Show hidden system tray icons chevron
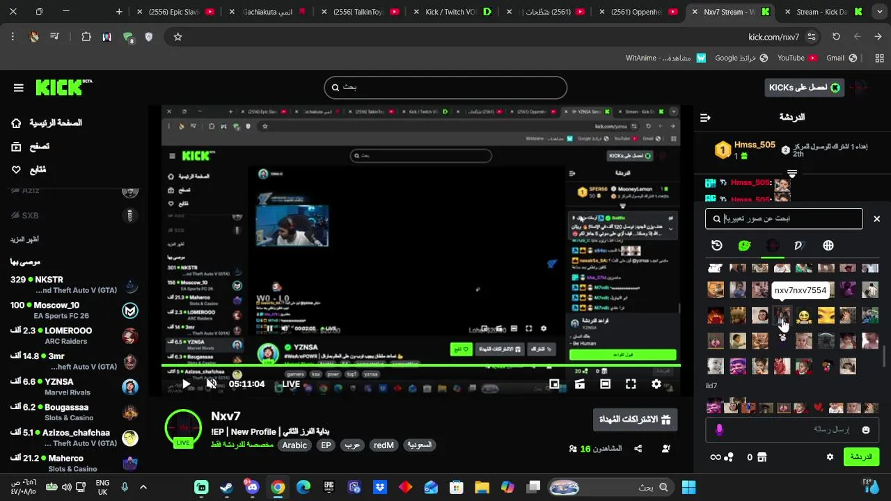 point(143,487)
